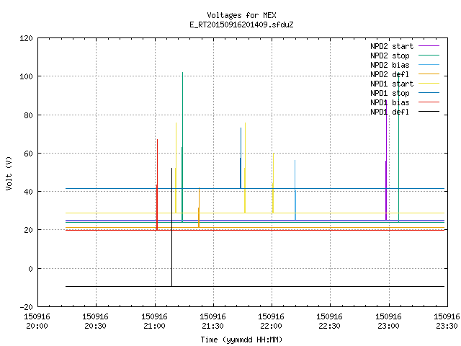Select the red NPD1 bias legend line sample
This screenshot has width=461, height=346.
[429, 102]
